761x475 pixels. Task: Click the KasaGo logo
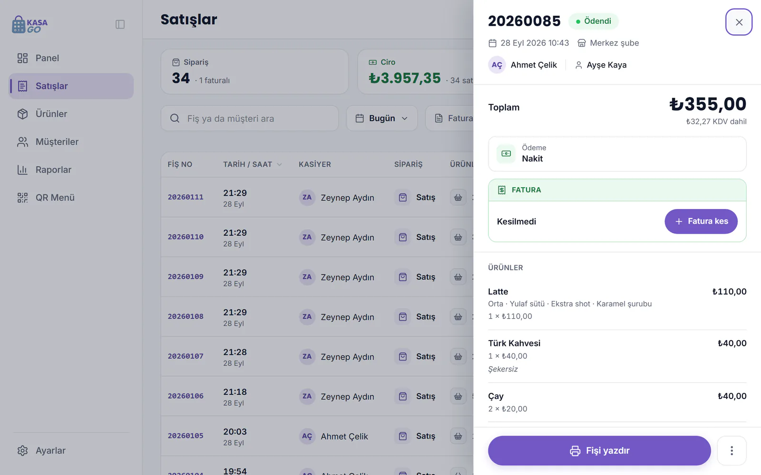29,25
